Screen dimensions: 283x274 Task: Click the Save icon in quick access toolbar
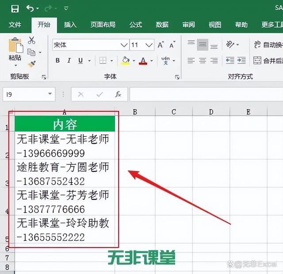tap(15, 8)
